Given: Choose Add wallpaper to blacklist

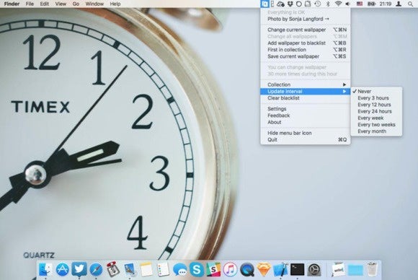Looking at the screenshot, I should point(306,43).
